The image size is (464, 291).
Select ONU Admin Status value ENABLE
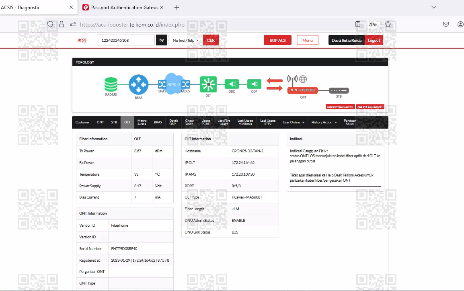point(238,221)
